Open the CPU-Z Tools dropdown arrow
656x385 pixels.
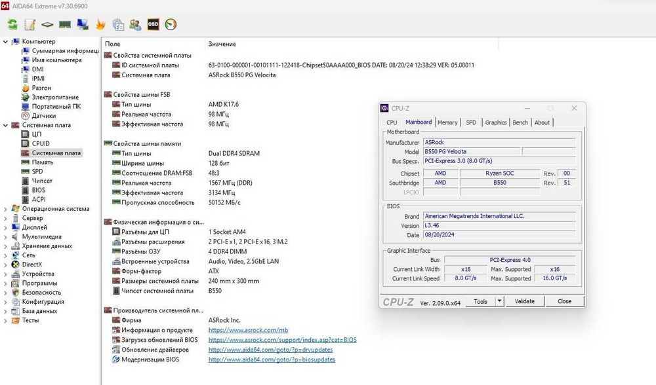499,301
